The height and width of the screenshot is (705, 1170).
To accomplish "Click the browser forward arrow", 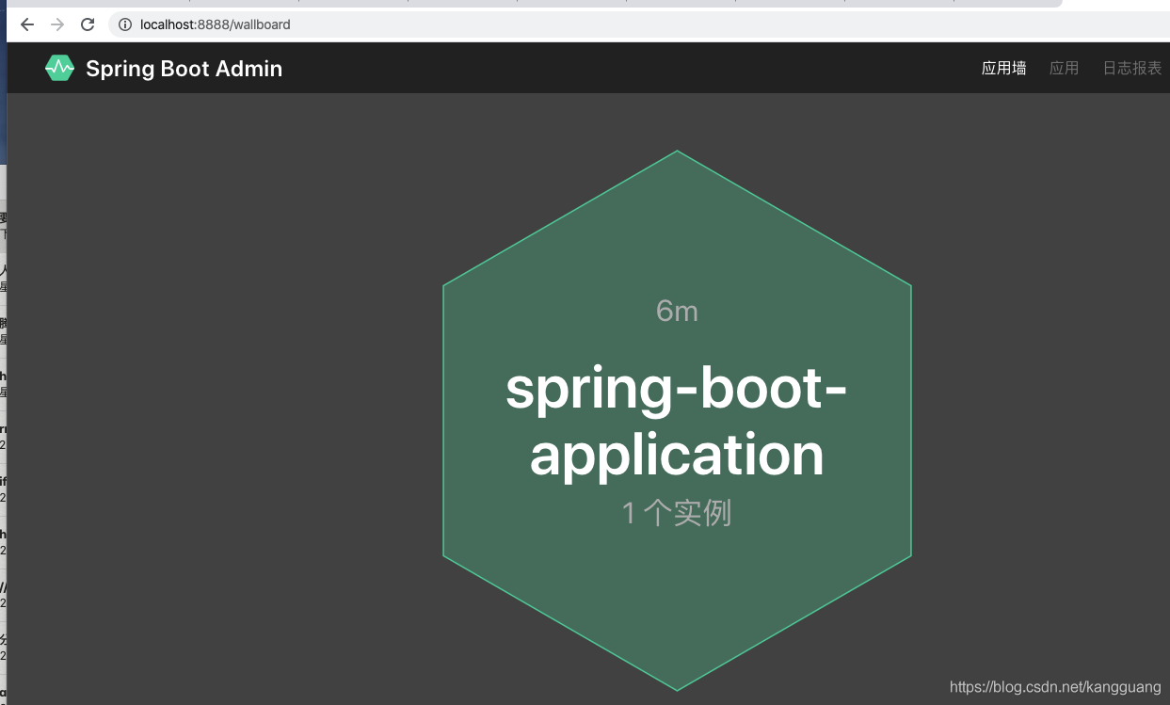I will point(57,24).
